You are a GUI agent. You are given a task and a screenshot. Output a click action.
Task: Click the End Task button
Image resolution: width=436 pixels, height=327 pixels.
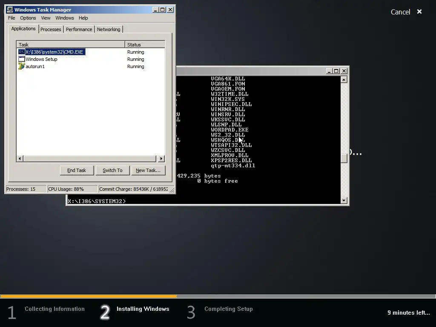click(77, 170)
